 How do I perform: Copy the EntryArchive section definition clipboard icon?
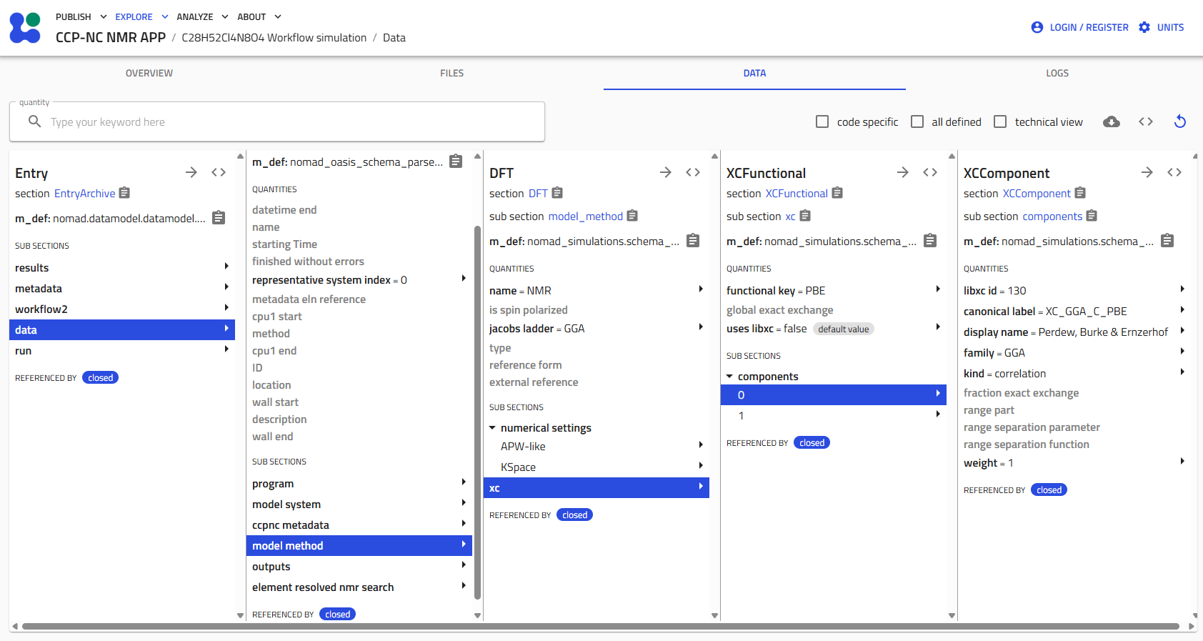coord(124,192)
